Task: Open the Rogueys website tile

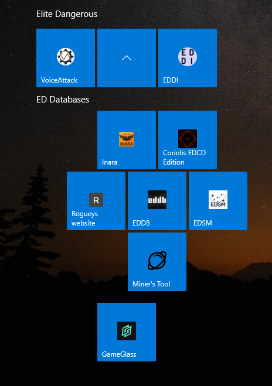Action: click(96, 201)
